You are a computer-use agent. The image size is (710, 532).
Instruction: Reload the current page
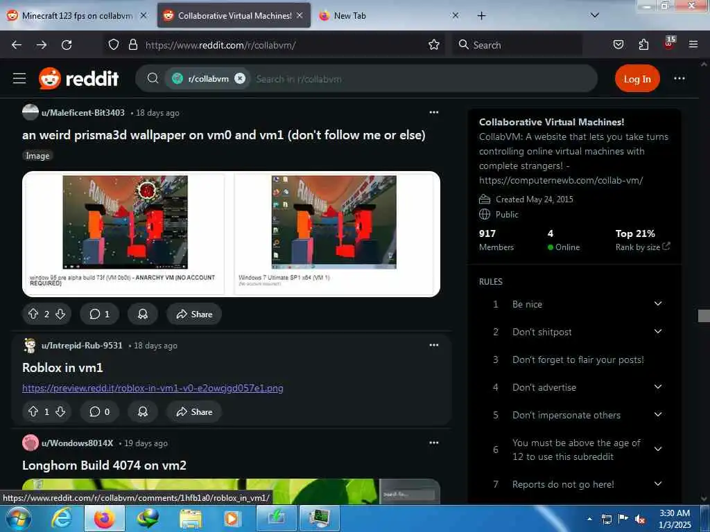tap(67, 45)
